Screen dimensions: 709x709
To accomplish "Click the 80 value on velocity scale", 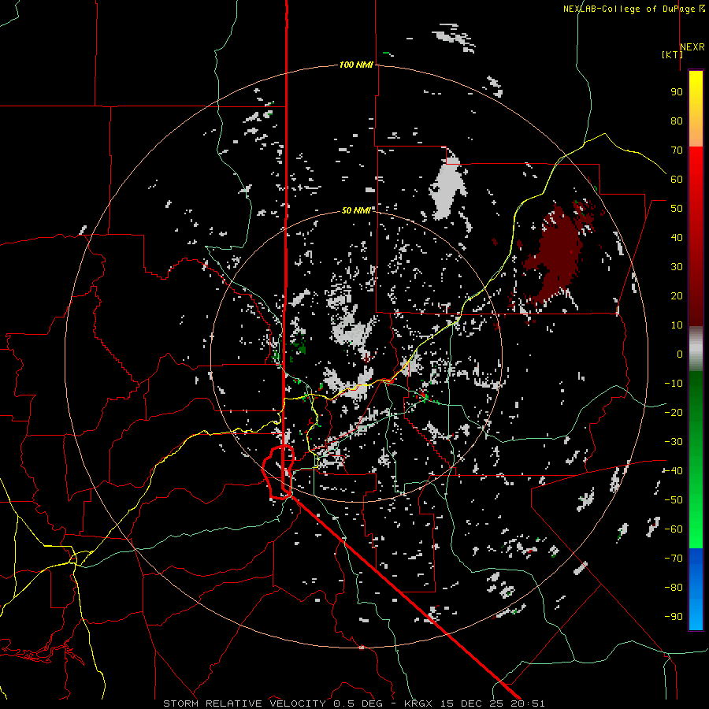I will [x=677, y=121].
